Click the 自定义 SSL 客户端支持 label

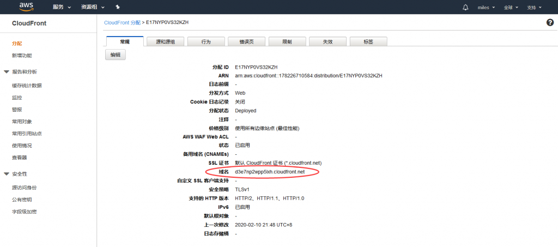point(203,181)
